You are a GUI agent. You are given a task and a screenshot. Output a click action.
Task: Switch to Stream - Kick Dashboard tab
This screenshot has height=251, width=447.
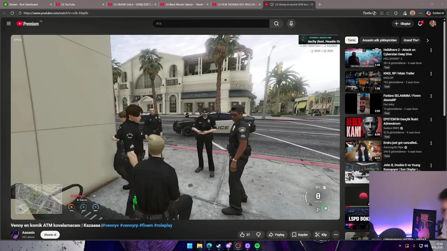[x=27, y=5]
